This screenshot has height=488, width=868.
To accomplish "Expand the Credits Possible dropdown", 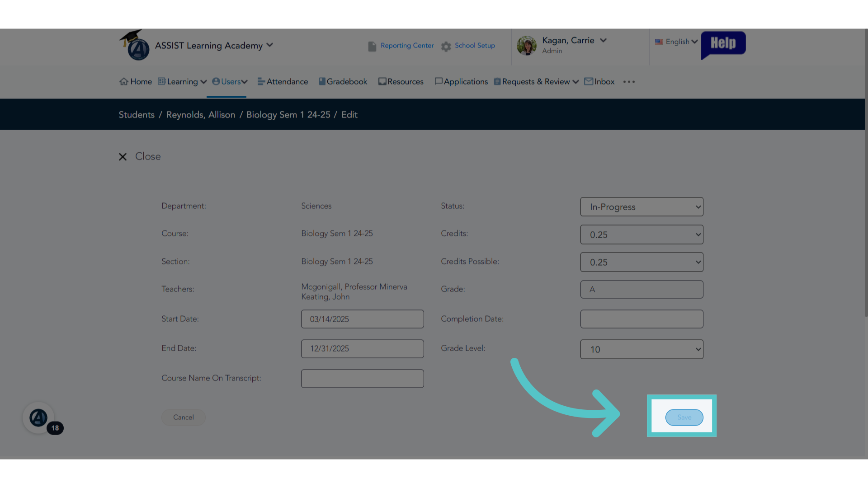I will pos(642,262).
